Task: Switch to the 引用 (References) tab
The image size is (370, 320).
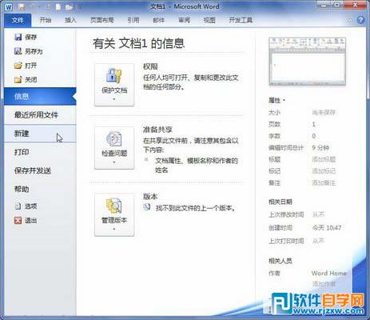Action: coord(133,20)
